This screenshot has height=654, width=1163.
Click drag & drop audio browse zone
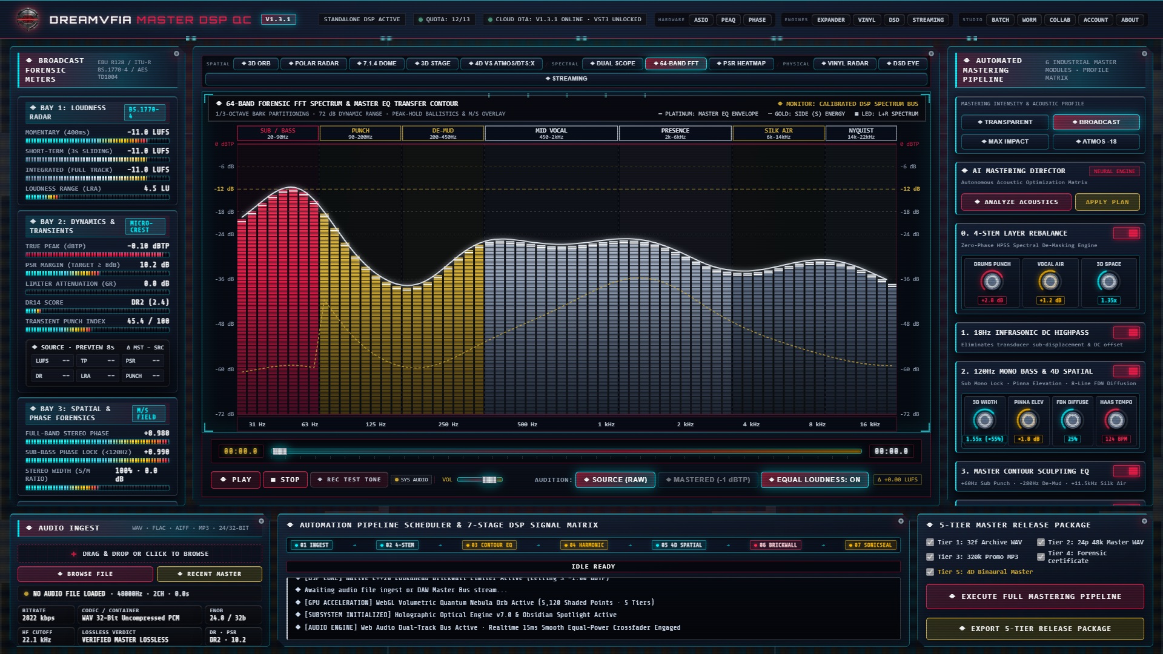140,554
